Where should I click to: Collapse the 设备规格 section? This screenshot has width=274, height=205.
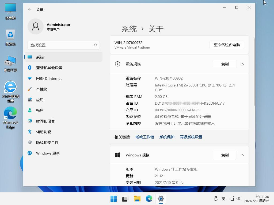click(x=242, y=64)
